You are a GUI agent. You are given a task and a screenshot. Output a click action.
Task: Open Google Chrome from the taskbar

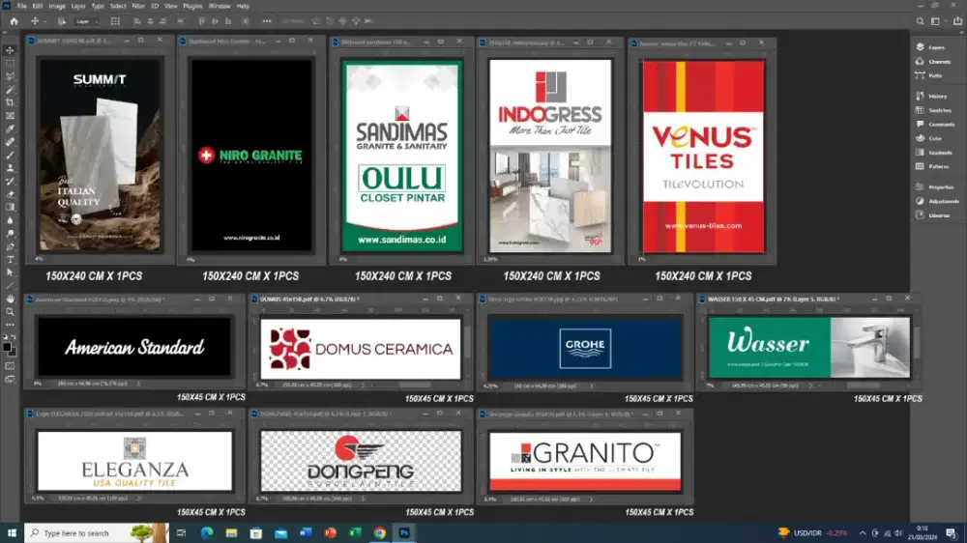click(x=380, y=533)
